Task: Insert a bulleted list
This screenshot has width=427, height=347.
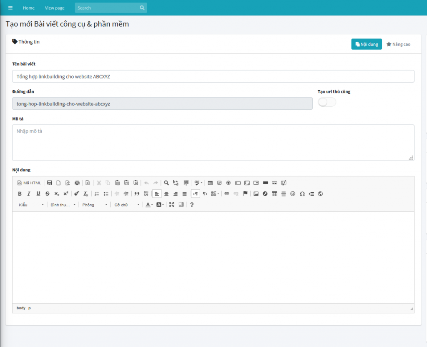Action: point(106,194)
